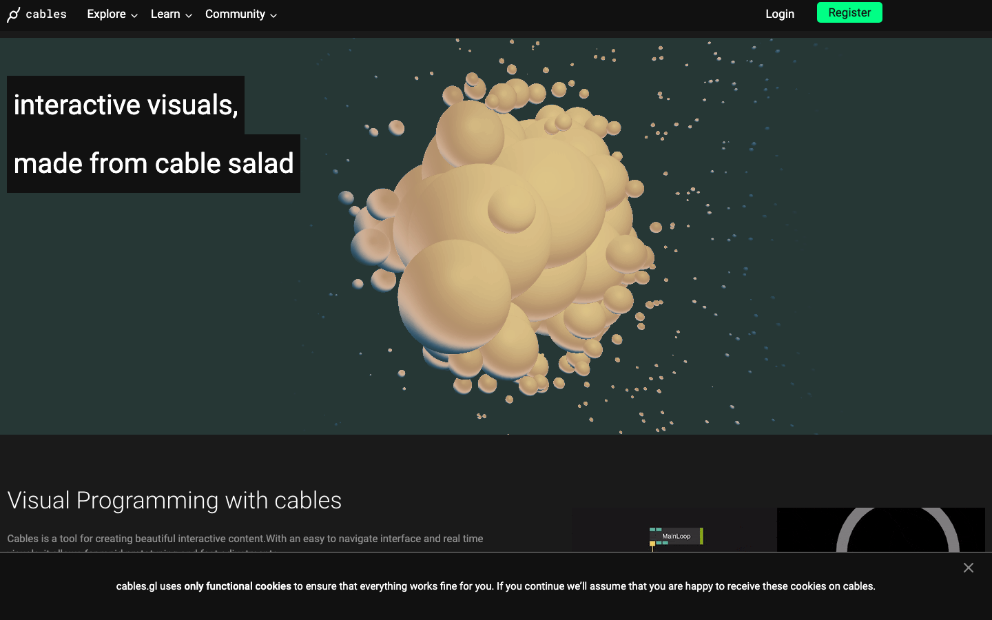This screenshot has width=992, height=620.
Task: Click the 'Visual Programming with cables' heading
Action: (x=174, y=500)
